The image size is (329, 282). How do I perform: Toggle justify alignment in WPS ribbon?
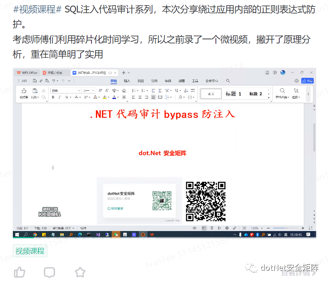tap(153, 97)
